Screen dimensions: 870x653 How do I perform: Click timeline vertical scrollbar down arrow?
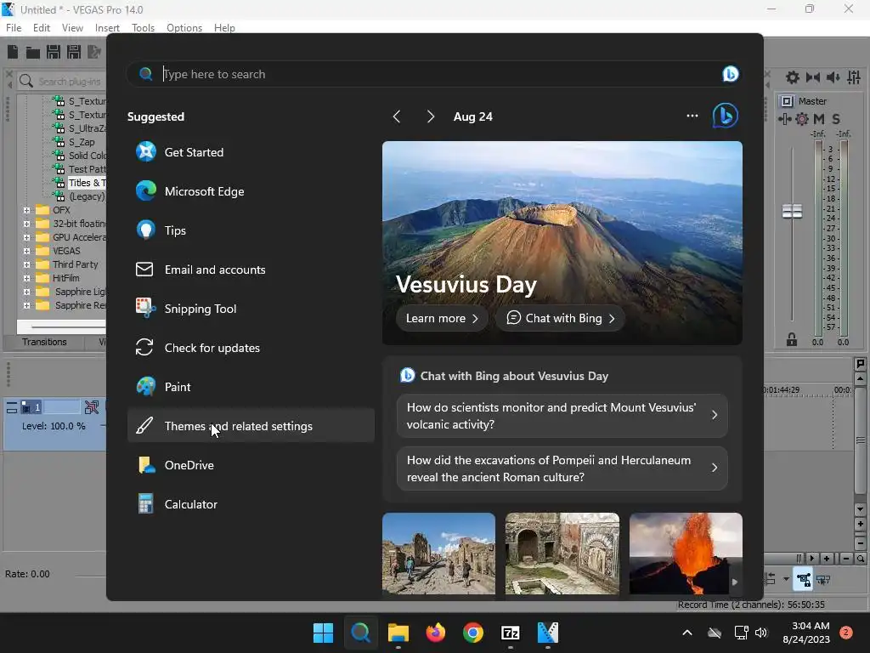pos(860,509)
